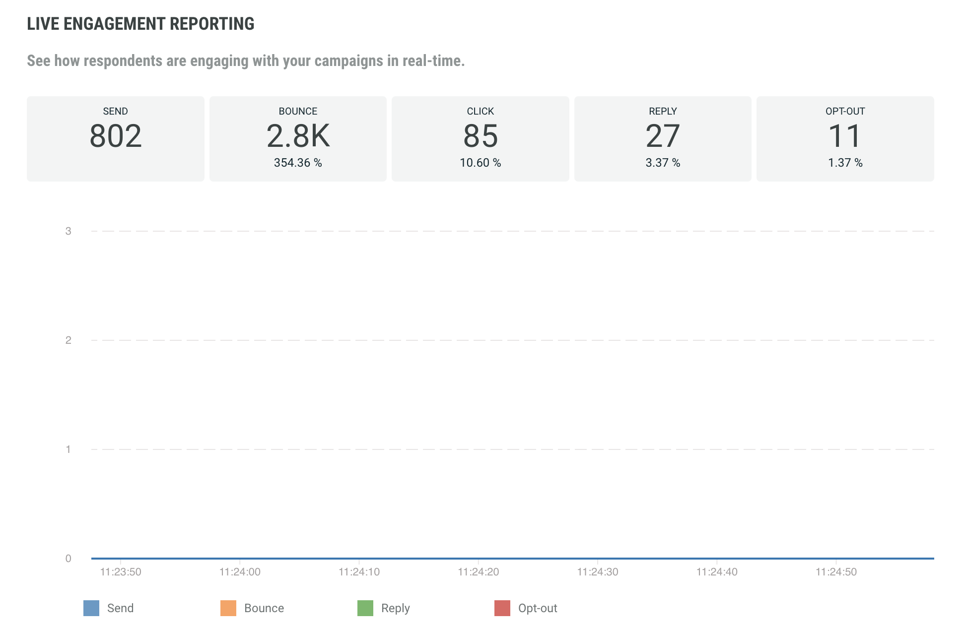
Task: Click the Live Engagement Reporting heading
Action: tap(140, 24)
